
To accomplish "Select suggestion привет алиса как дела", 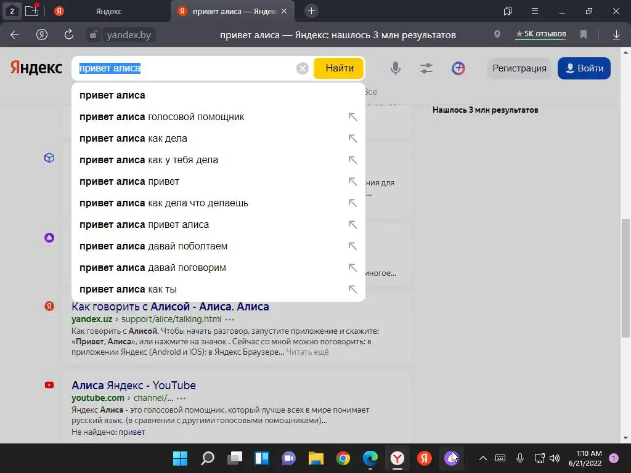I will tap(218, 139).
